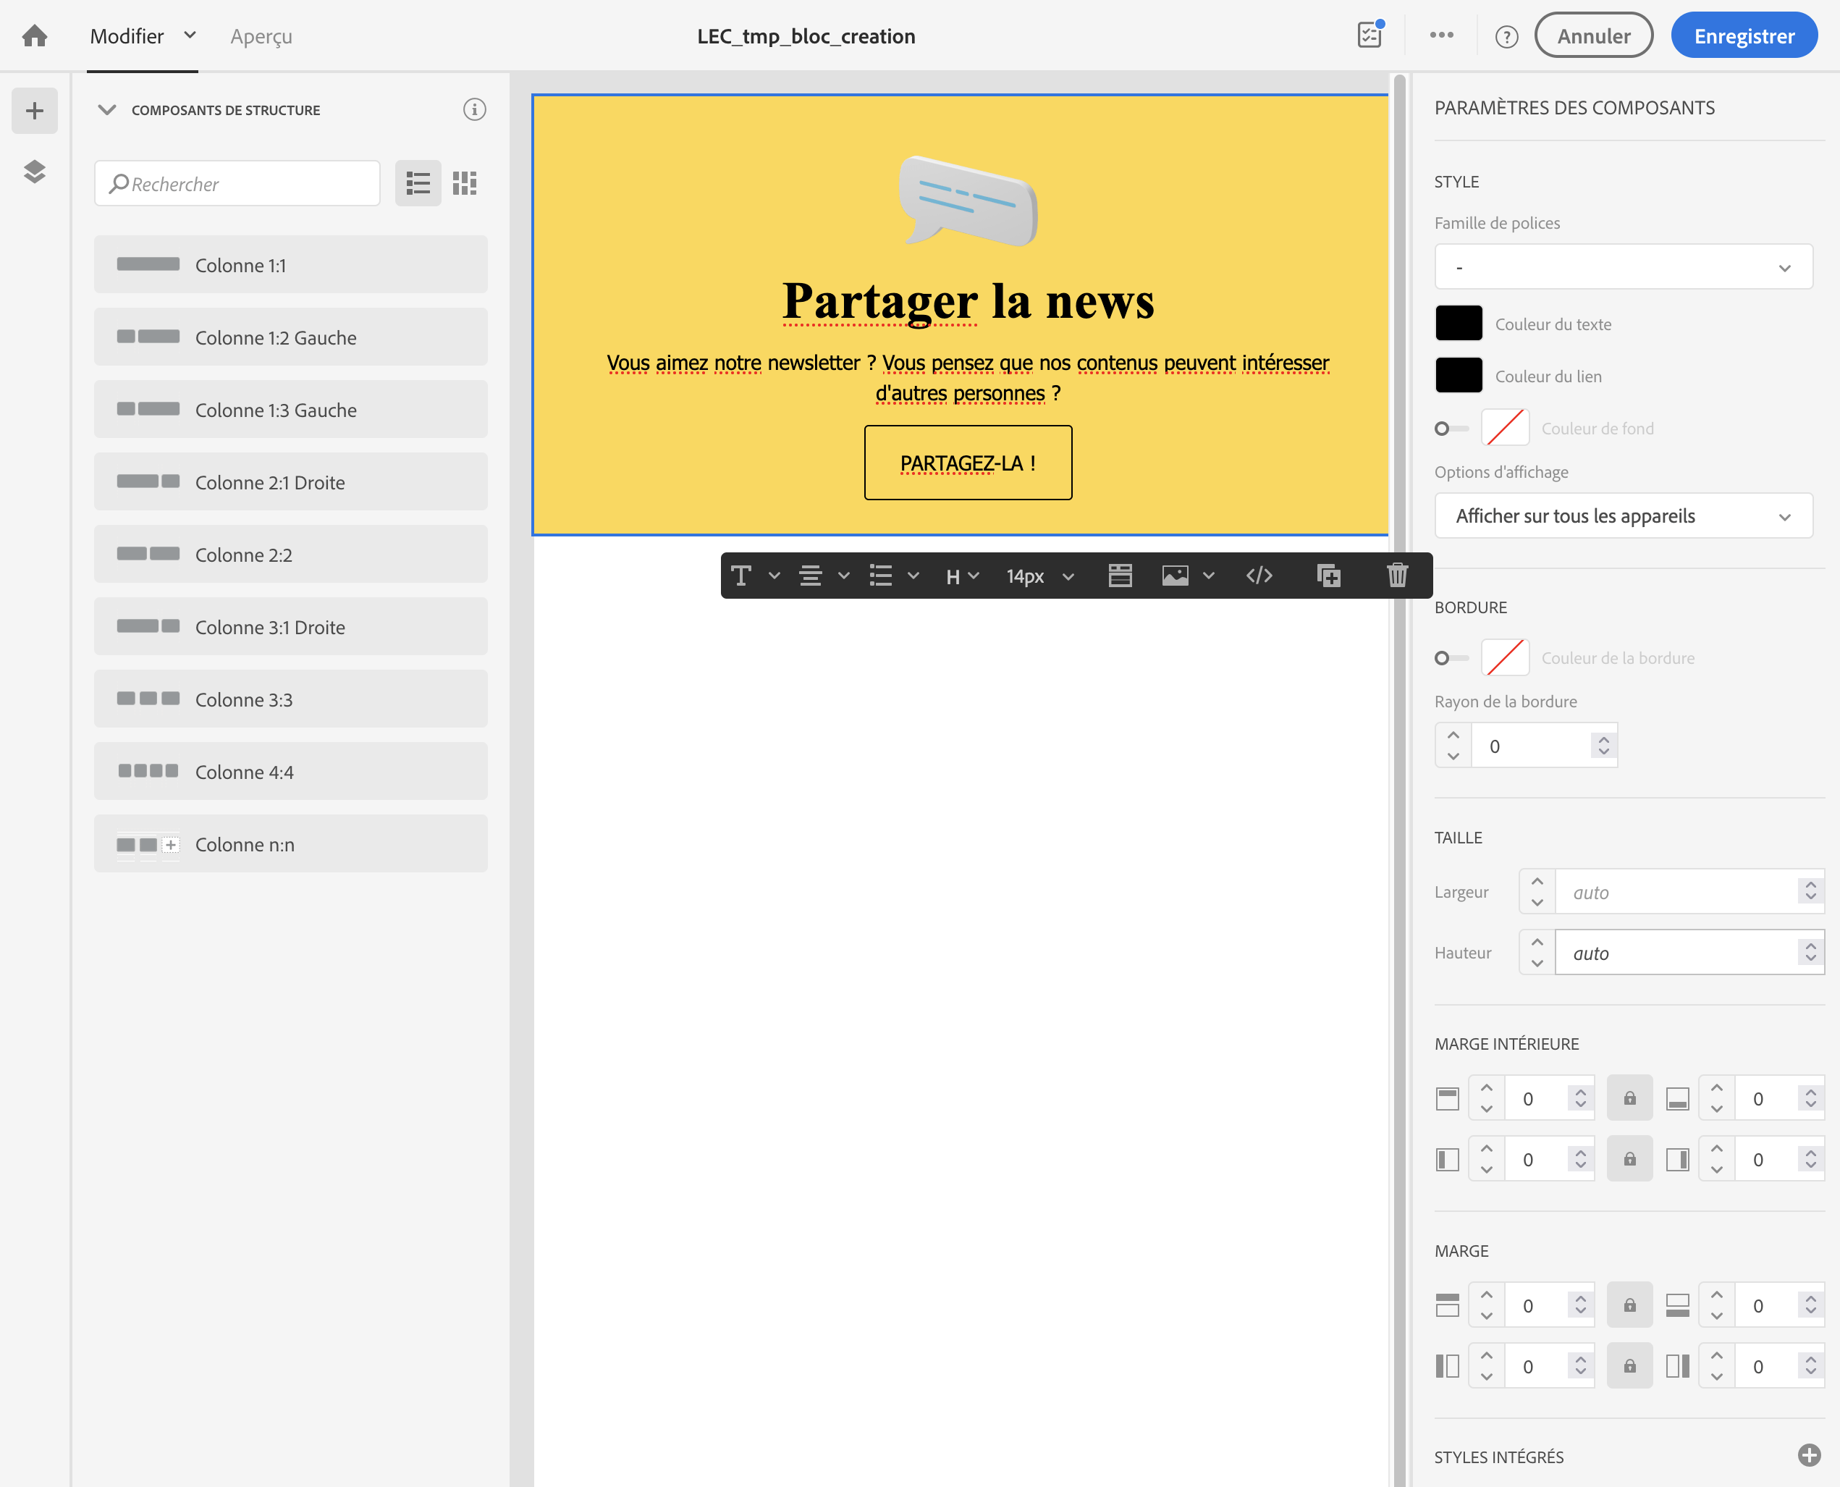Open the display options dropdown
Viewport: 1840px width, 1487px height.
(1623, 516)
